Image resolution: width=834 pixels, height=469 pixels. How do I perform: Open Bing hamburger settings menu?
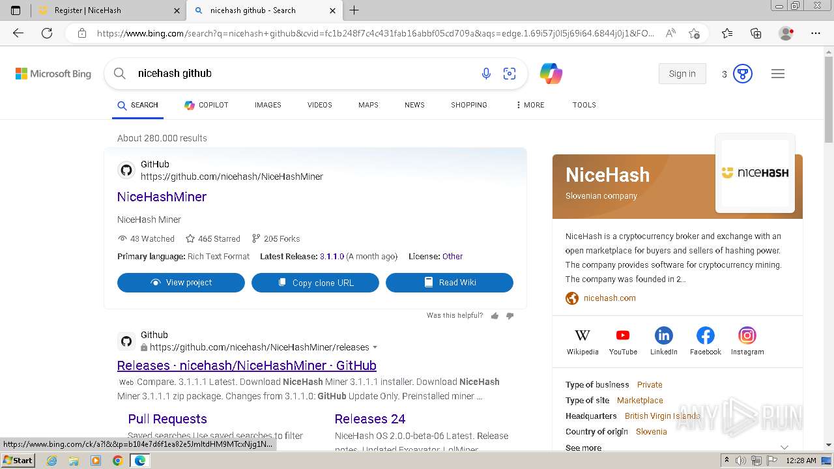click(x=778, y=74)
